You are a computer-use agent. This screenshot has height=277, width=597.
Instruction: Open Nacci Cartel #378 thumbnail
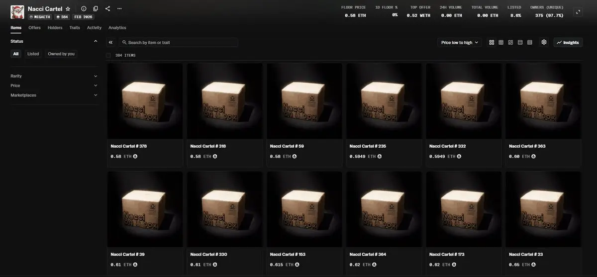(145, 101)
